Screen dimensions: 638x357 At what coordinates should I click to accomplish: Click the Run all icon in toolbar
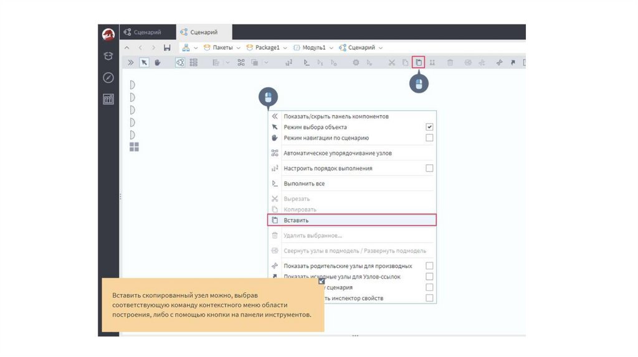pos(306,62)
